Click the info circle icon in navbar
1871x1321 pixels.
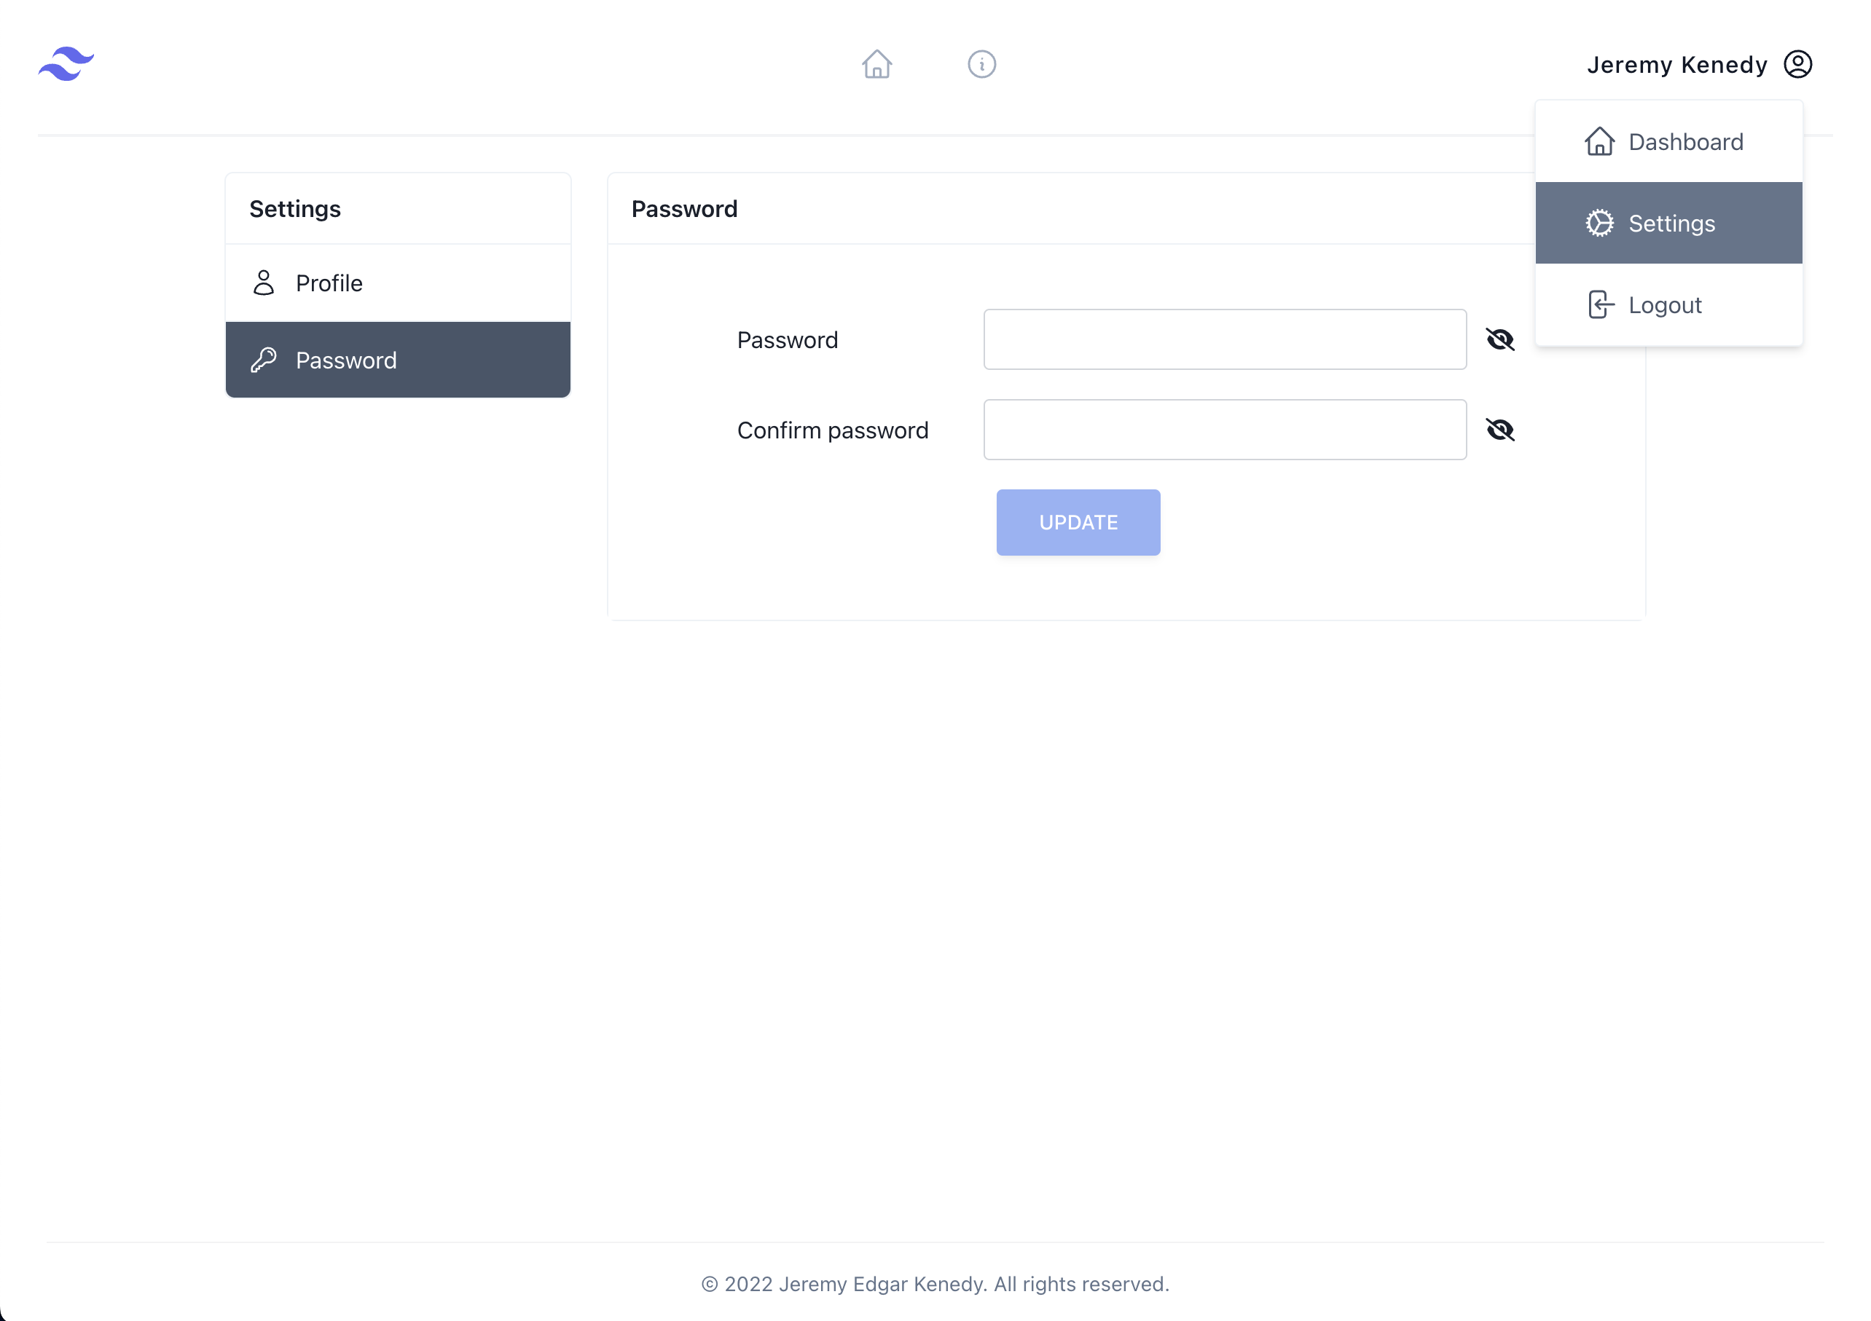tap(981, 63)
